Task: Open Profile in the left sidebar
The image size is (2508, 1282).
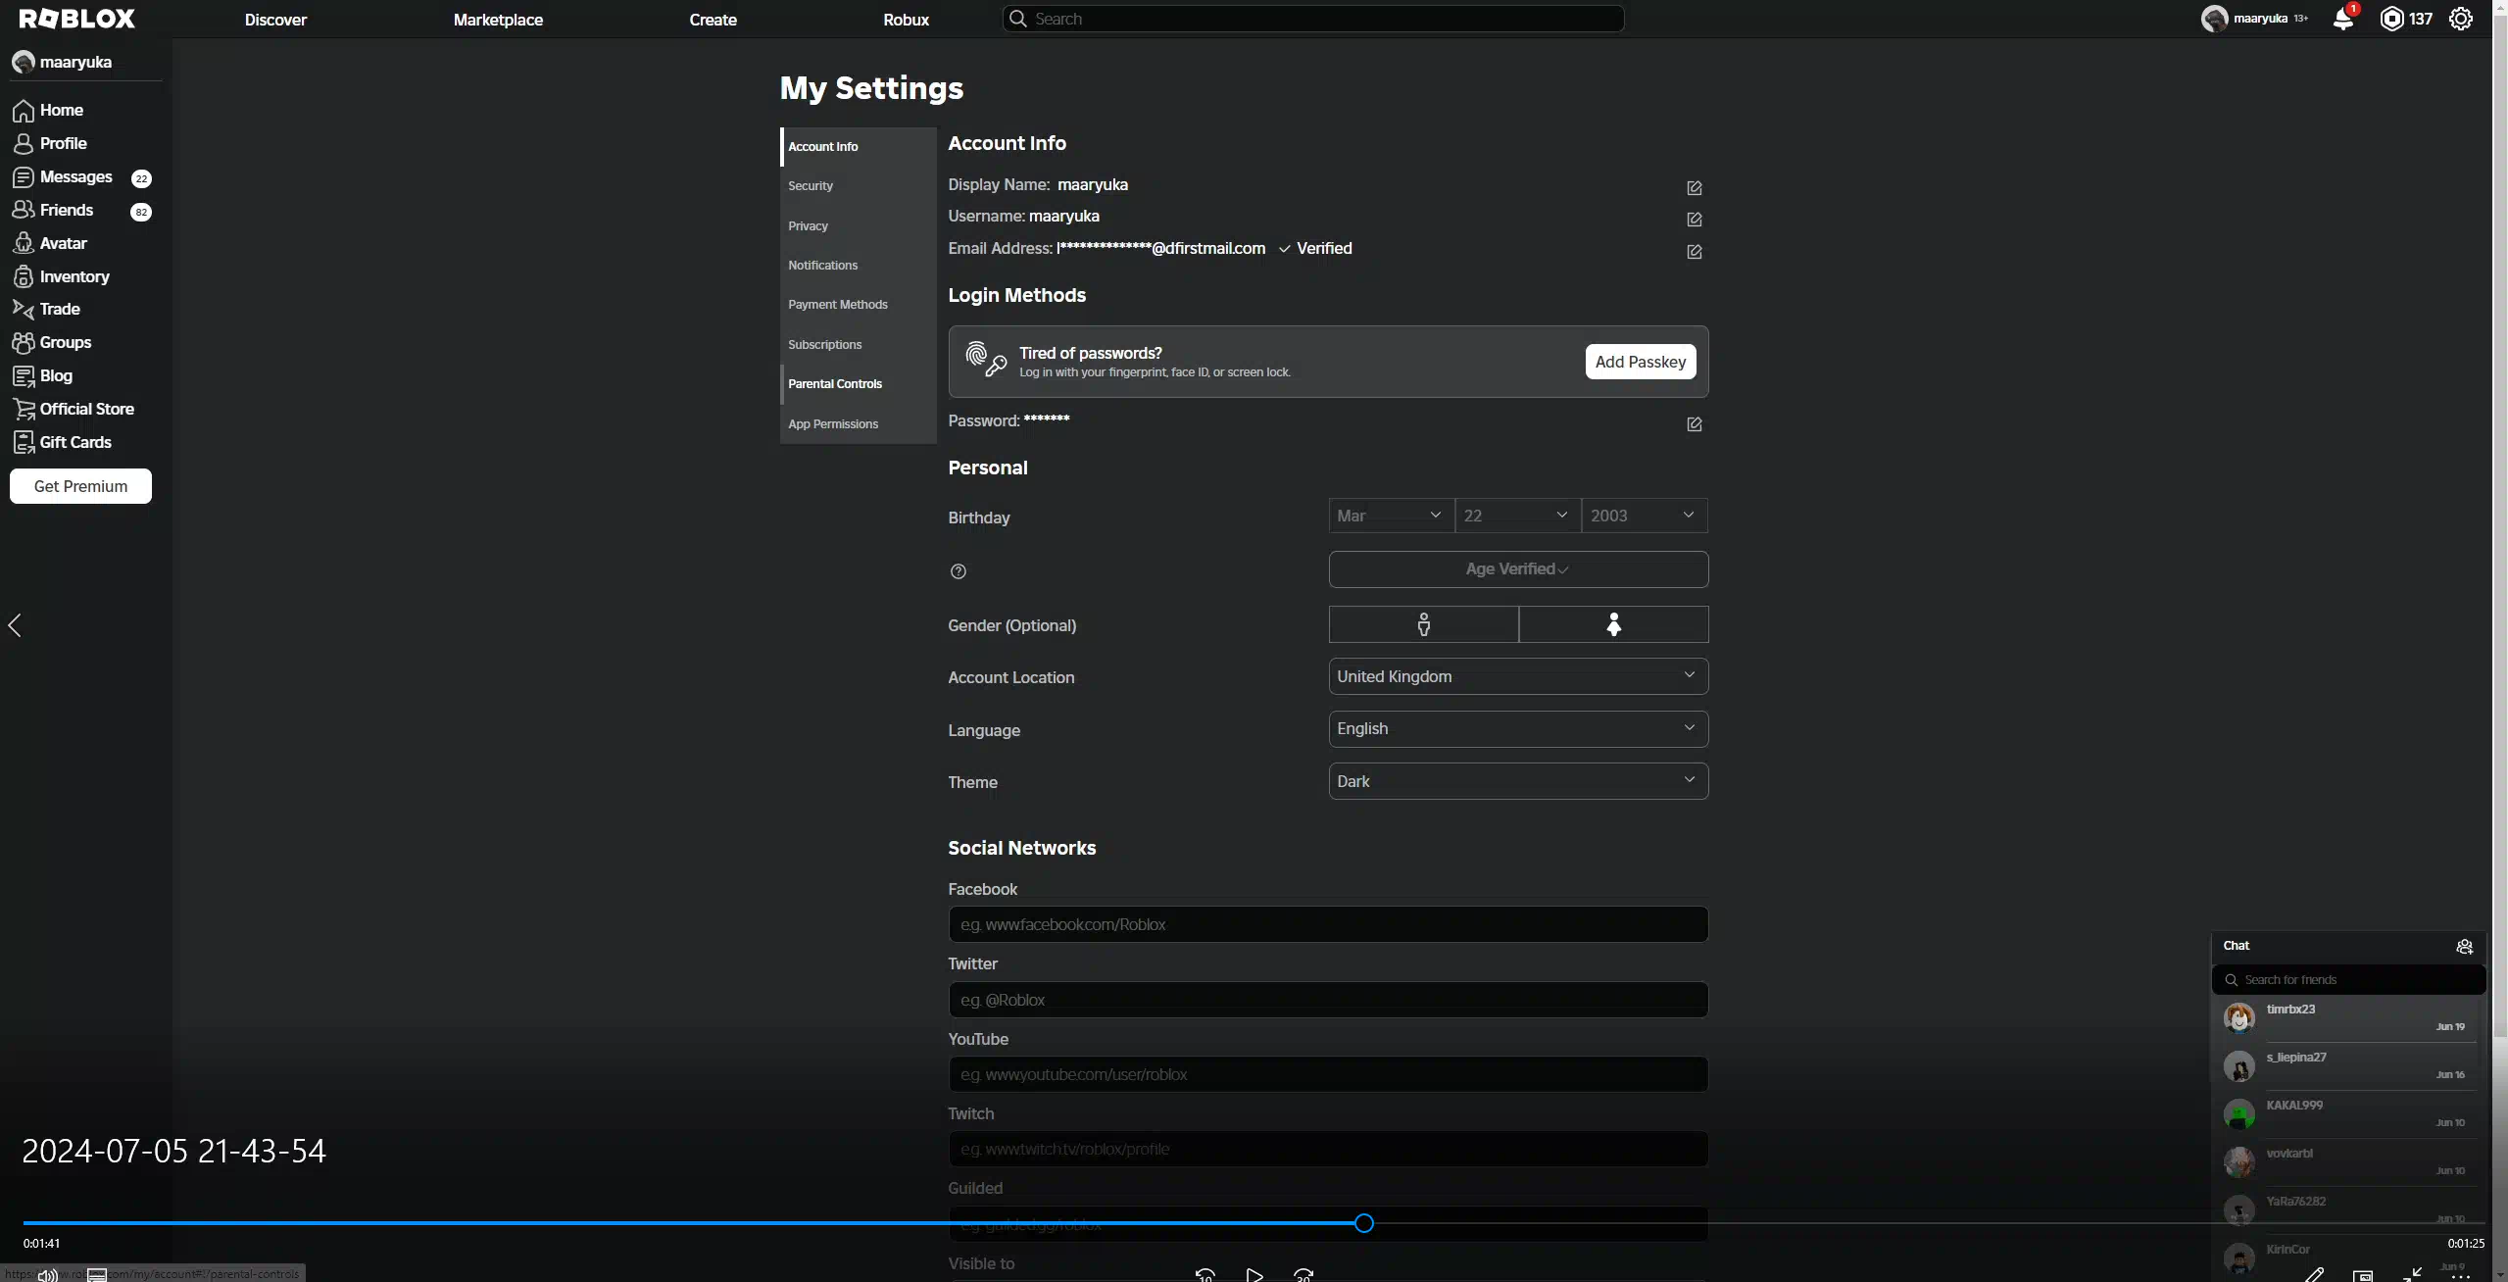Action: 51,143
